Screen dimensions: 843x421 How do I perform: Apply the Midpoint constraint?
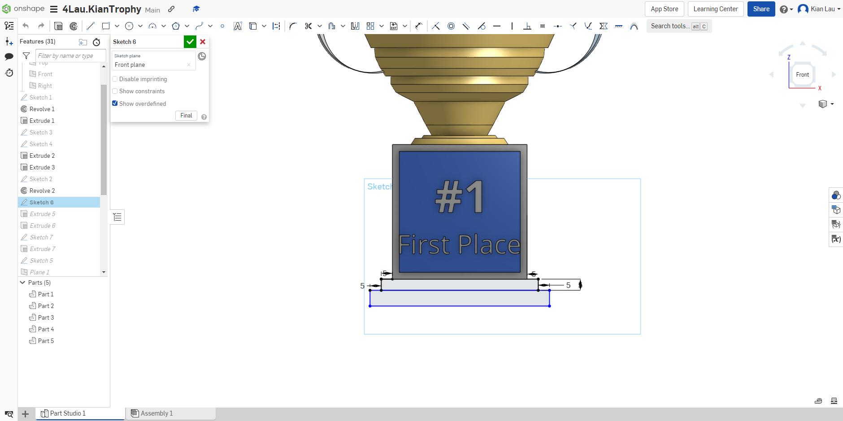pos(558,26)
